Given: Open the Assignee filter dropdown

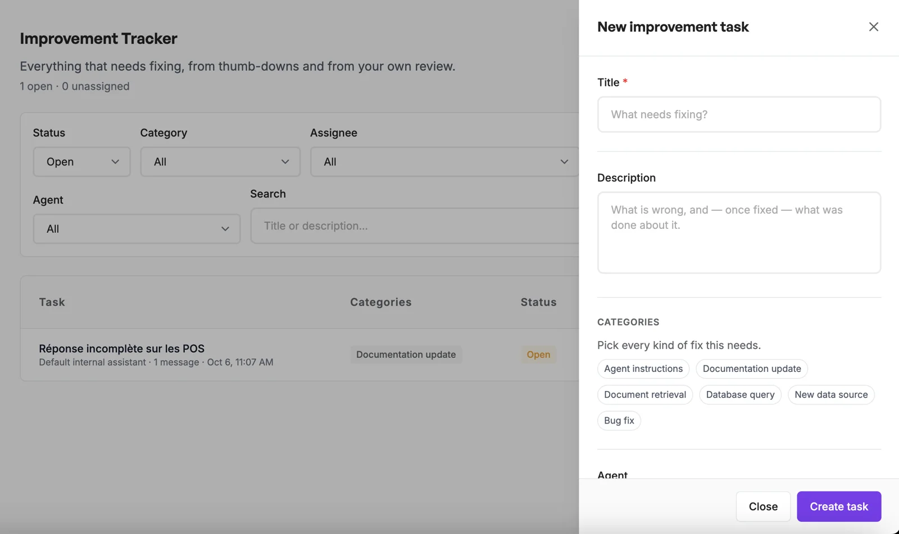Looking at the screenshot, I should click(444, 162).
